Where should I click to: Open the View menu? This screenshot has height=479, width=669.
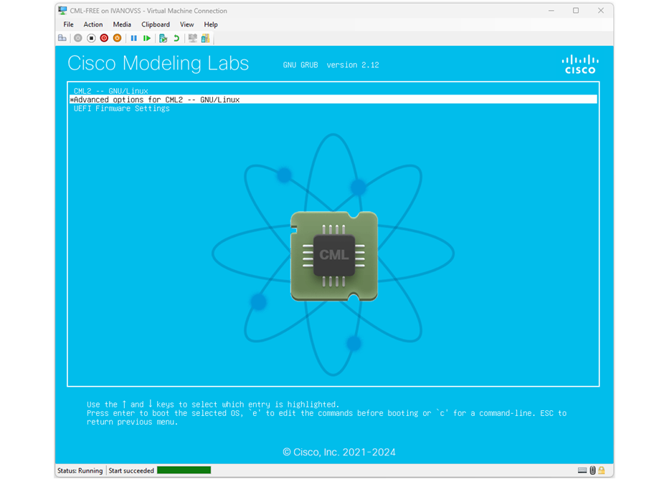coord(187,25)
